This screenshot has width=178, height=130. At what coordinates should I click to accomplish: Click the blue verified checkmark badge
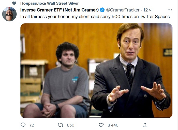click(102, 10)
